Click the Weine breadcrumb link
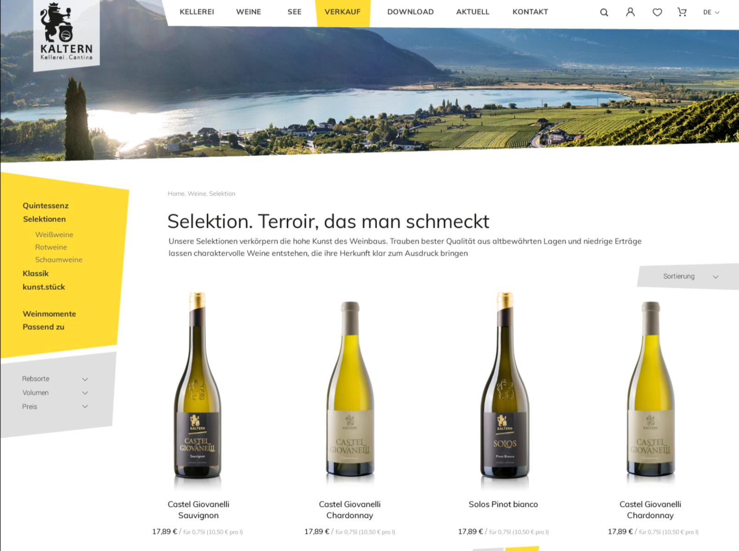Image resolution: width=739 pixels, height=551 pixels. point(196,194)
